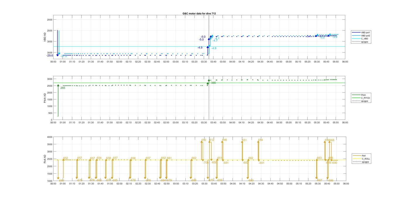Click the '265' pitch data label
The image size is (410, 203).
point(63,88)
